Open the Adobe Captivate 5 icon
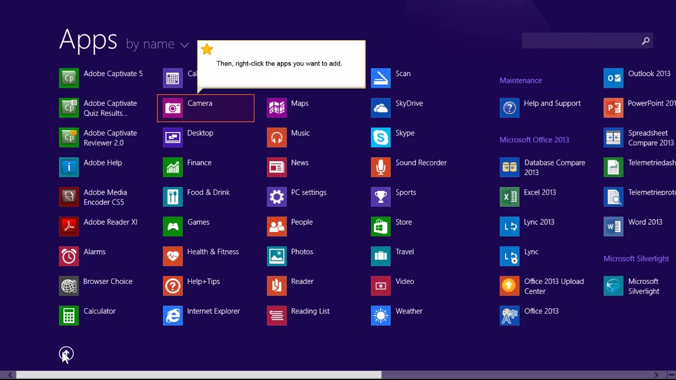 69,78
